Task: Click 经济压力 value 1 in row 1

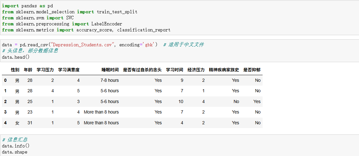Action: coord(204,91)
